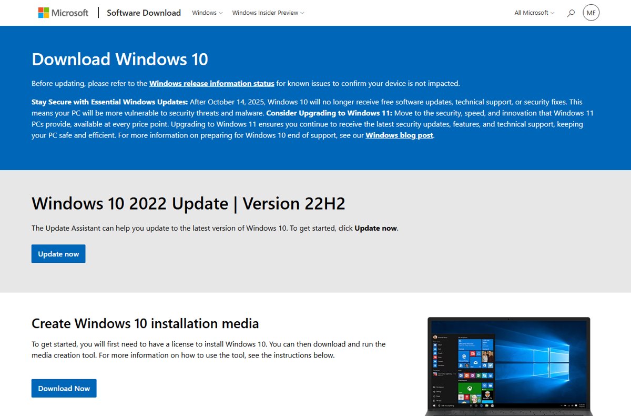Click the Update now button
631x416 pixels.
58,254
